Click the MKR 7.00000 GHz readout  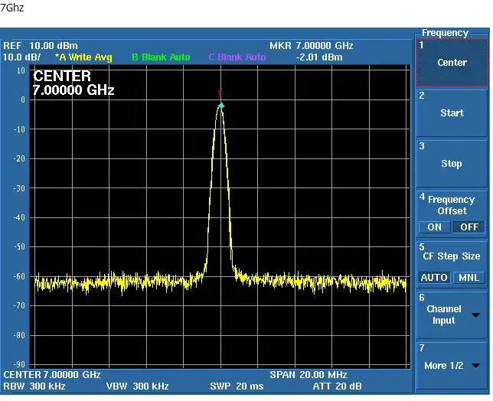[x=312, y=46]
